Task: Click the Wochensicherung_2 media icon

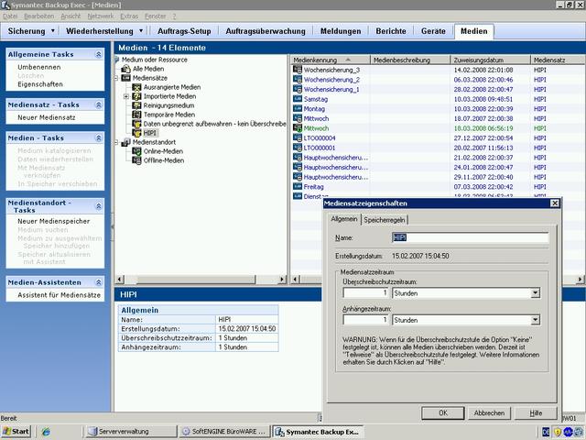Action: click(298, 80)
